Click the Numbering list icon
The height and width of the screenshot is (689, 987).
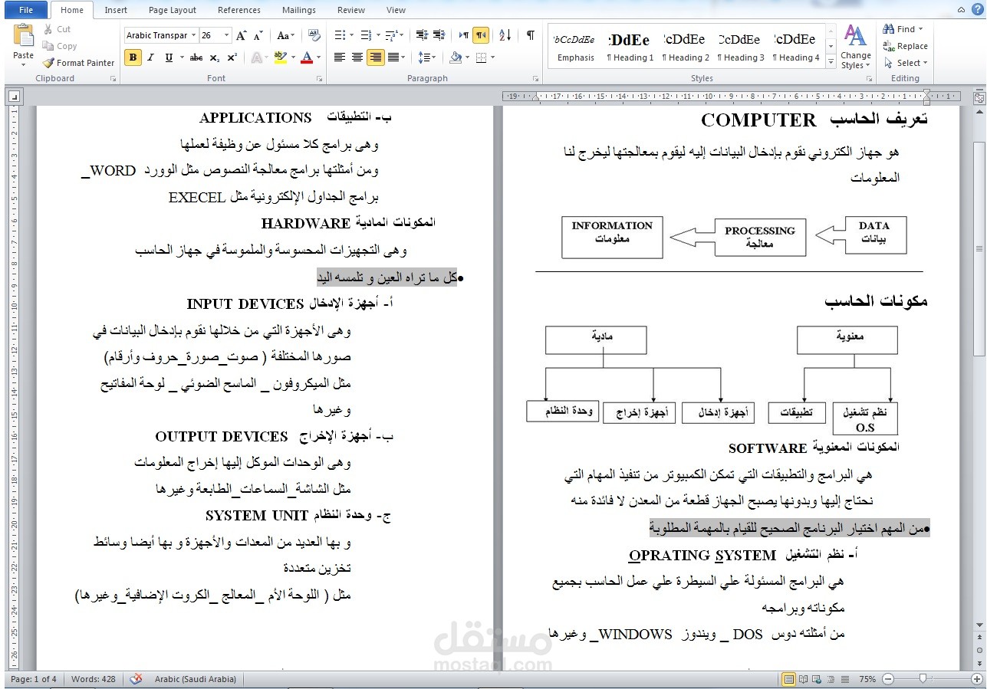tap(366, 35)
